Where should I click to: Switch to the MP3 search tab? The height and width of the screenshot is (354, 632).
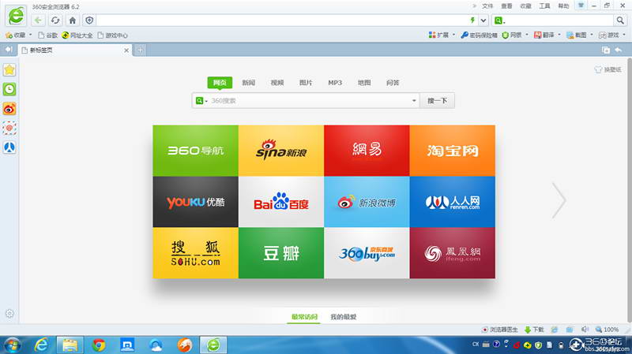pos(335,83)
